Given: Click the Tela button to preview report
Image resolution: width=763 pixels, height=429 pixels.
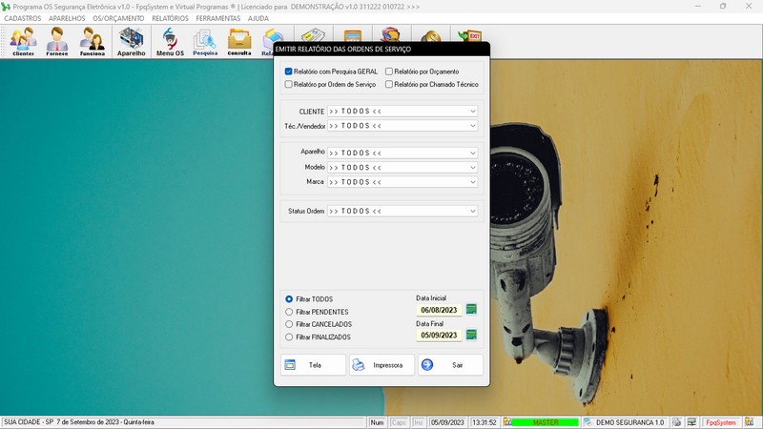Looking at the screenshot, I should pyautogui.click(x=314, y=365).
